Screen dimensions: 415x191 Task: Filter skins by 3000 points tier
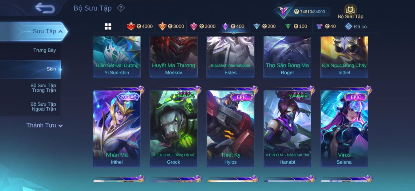(x=171, y=26)
